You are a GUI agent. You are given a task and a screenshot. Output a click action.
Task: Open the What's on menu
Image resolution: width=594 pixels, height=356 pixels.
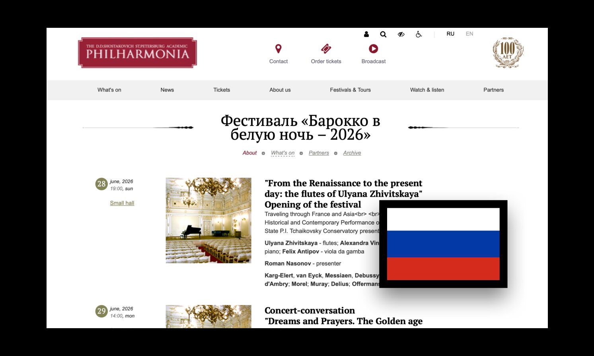(109, 90)
